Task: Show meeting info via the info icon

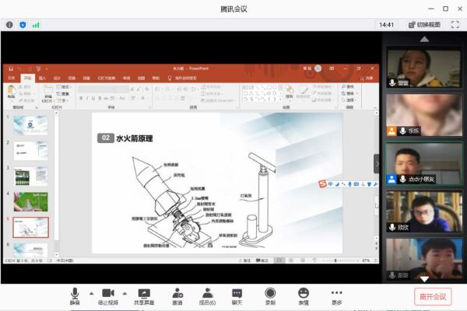Action: pos(10,25)
